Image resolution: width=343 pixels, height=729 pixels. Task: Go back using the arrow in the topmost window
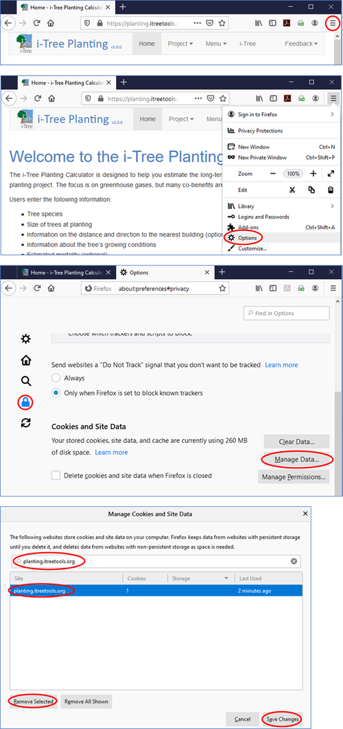[9, 23]
